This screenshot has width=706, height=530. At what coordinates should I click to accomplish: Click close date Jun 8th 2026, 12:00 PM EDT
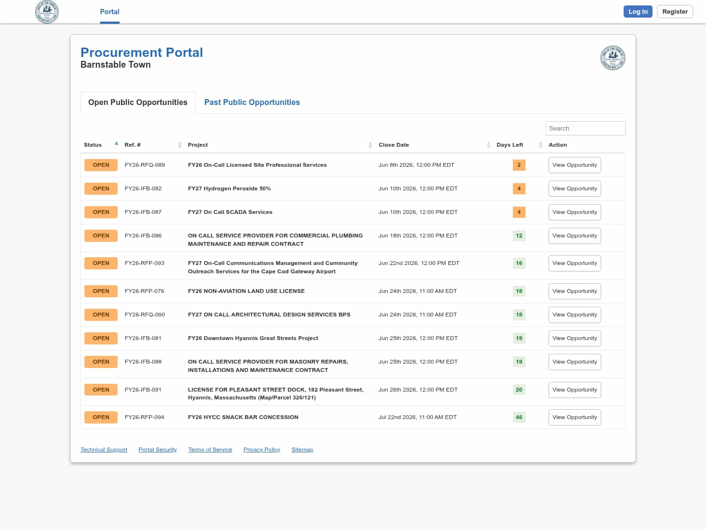(416, 165)
